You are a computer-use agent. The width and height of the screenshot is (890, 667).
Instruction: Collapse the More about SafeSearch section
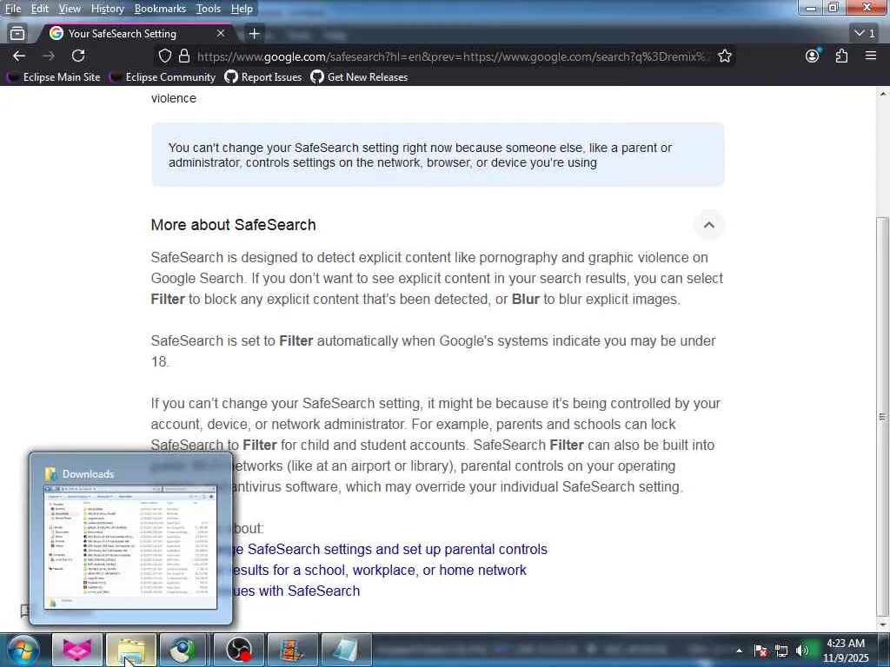coord(709,225)
